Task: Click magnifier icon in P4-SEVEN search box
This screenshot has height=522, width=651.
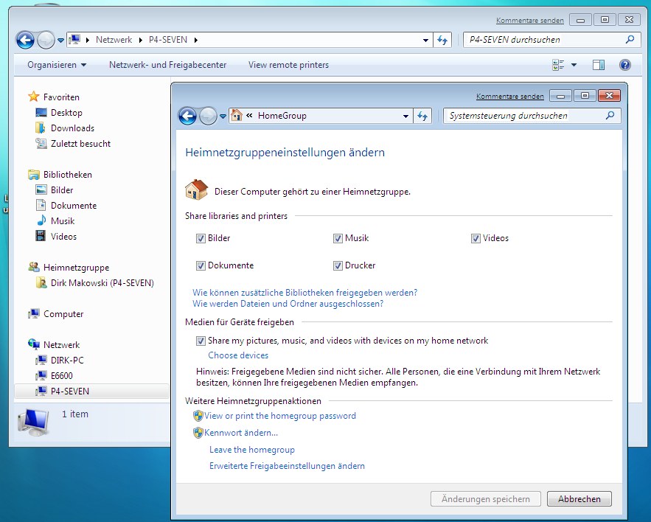Action: [630, 40]
